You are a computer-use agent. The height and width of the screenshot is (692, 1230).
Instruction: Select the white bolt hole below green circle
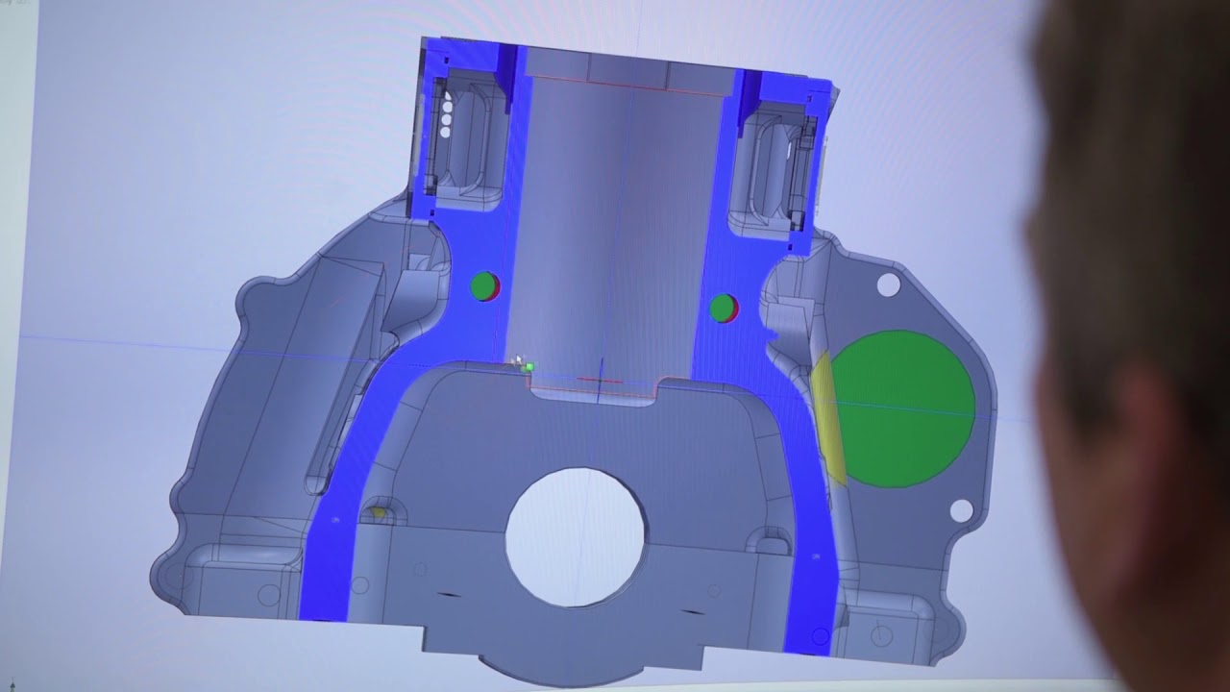click(x=960, y=511)
